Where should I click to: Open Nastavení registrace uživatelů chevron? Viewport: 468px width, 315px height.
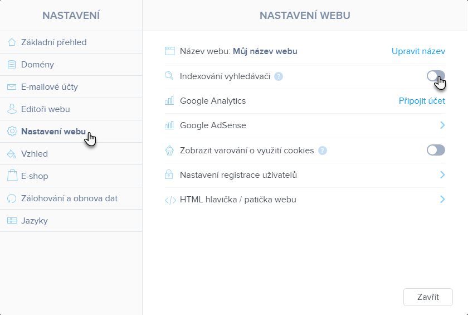click(x=442, y=175)
